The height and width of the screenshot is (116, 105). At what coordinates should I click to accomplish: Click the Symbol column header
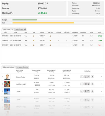(x=42, y=32)
